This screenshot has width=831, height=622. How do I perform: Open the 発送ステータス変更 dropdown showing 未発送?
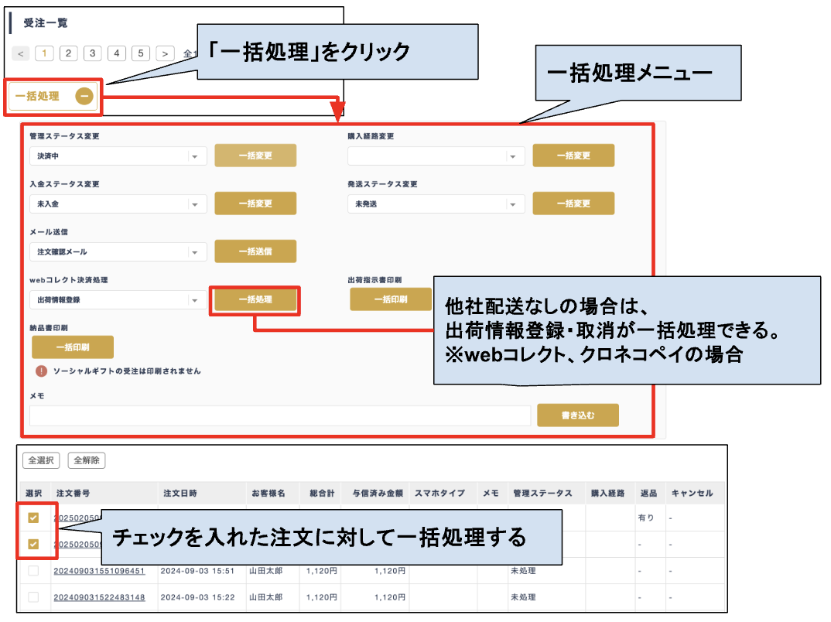click(x=436, y=204)
